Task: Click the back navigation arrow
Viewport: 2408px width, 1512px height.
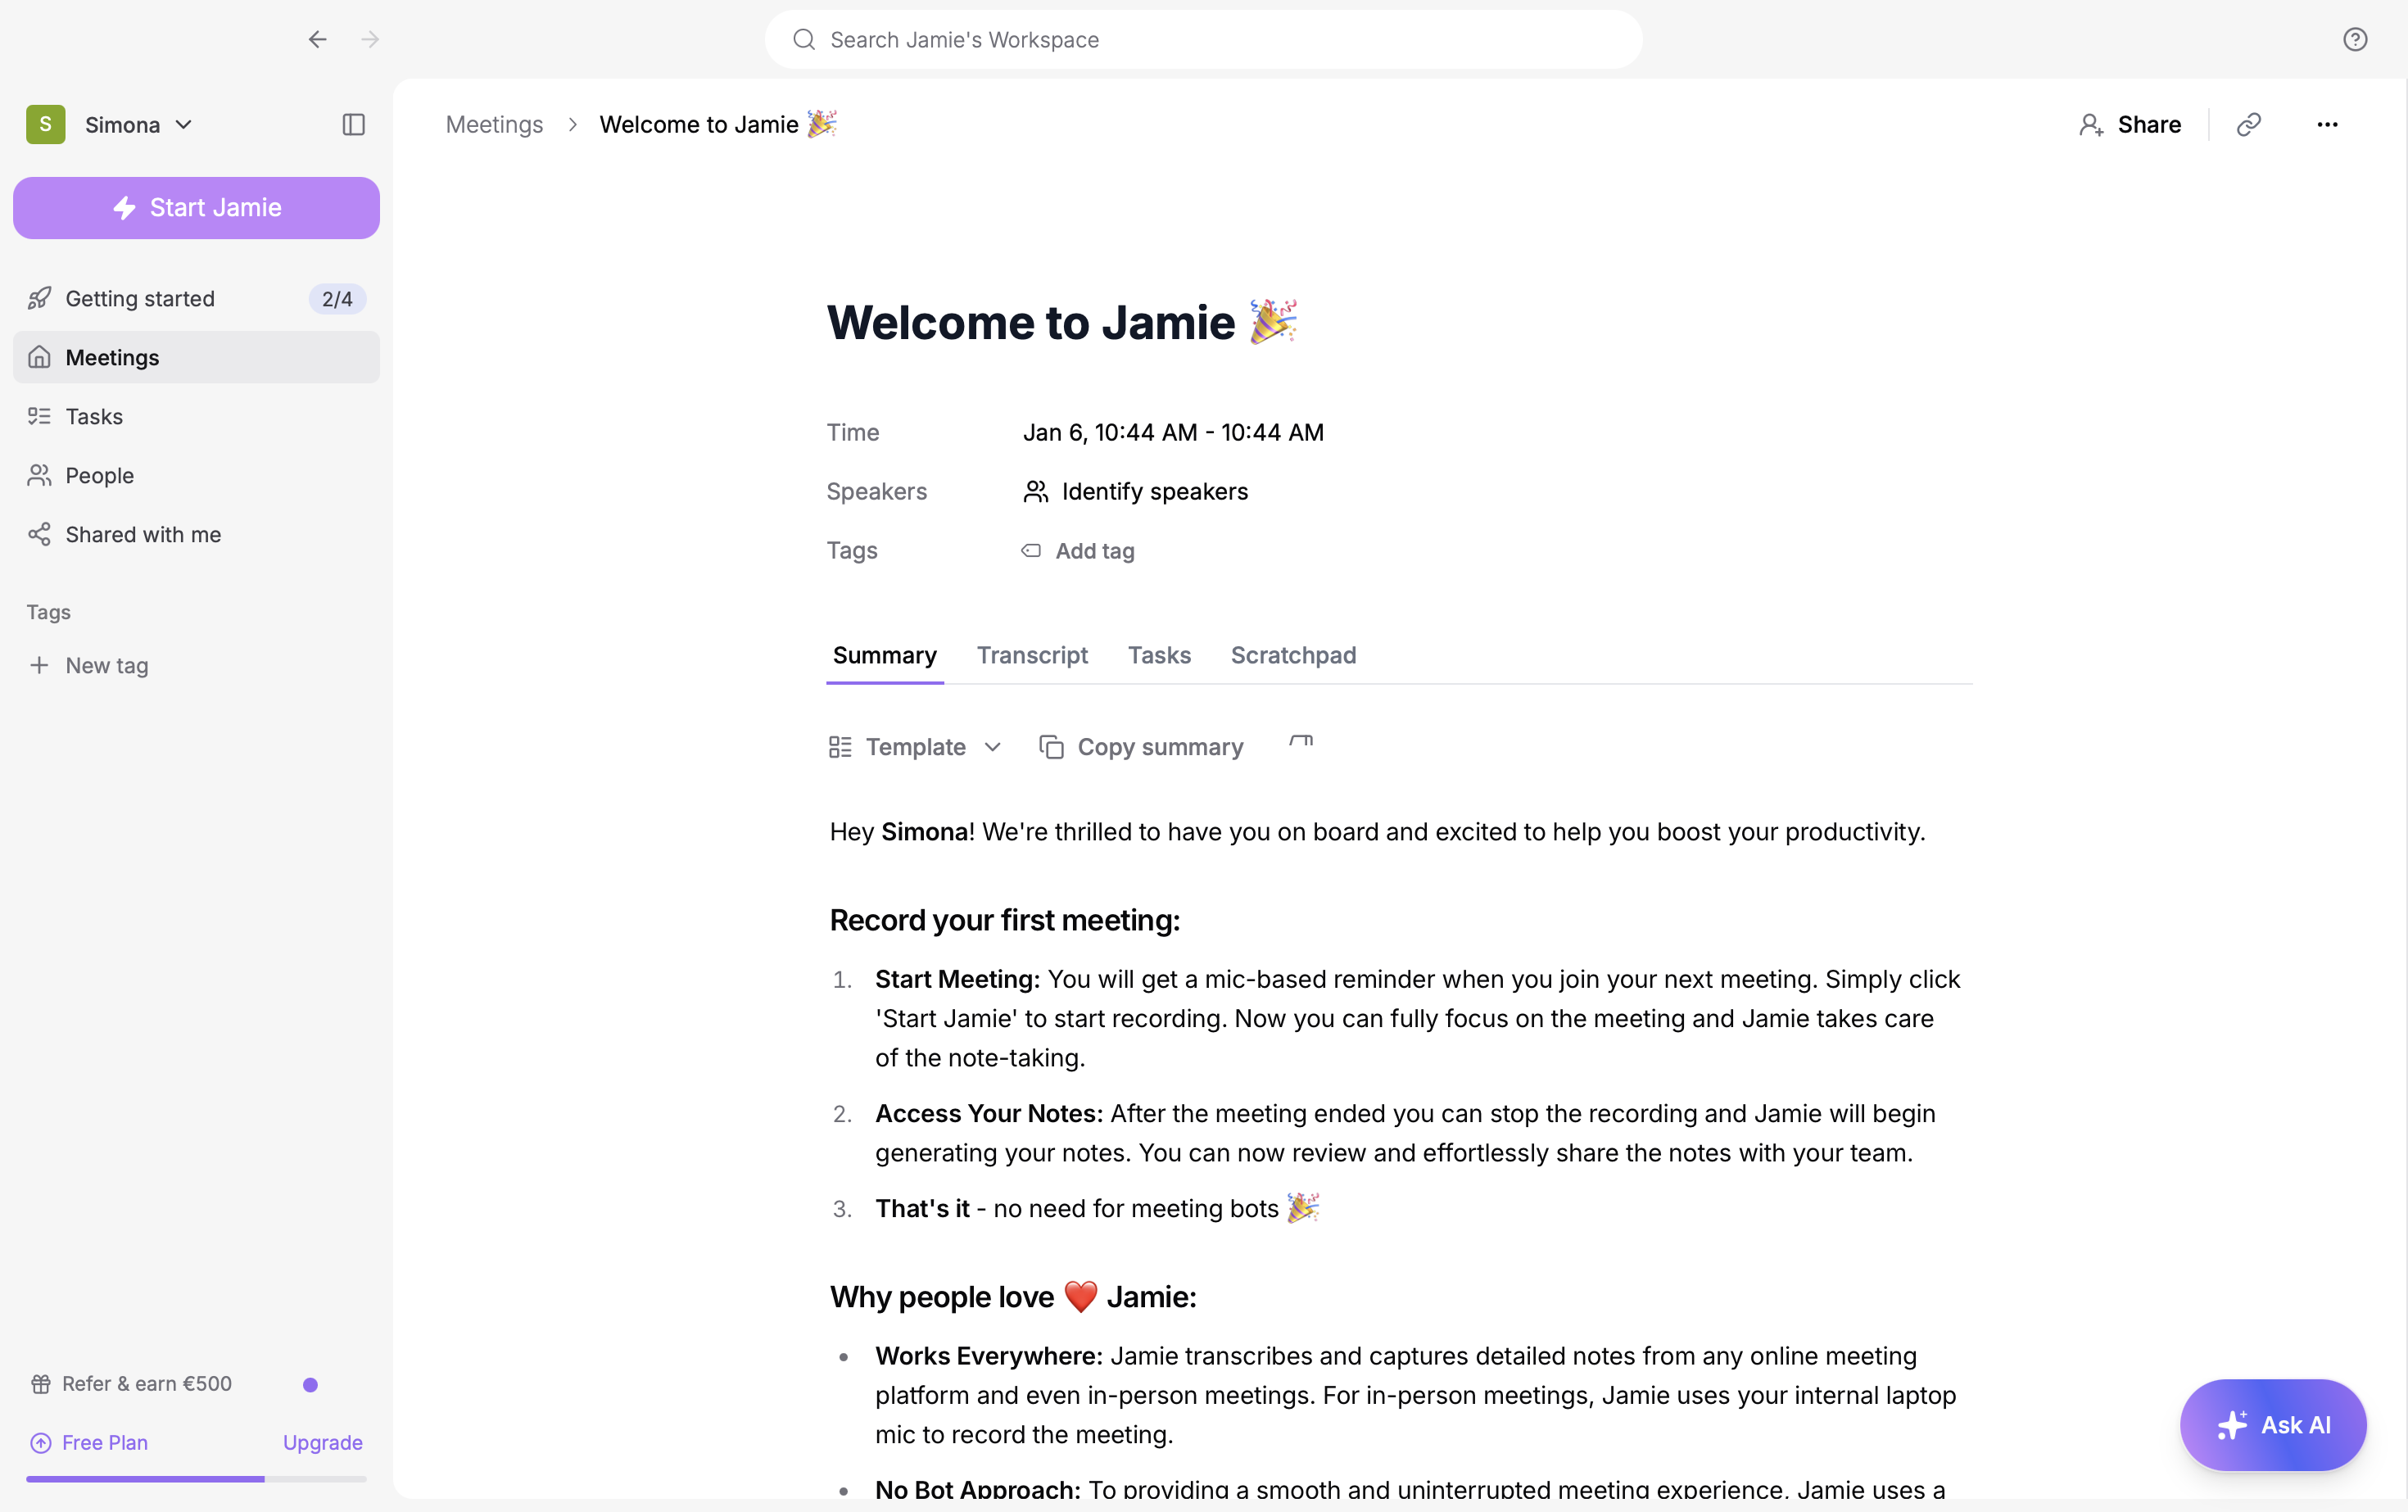Action: point(317,40)
